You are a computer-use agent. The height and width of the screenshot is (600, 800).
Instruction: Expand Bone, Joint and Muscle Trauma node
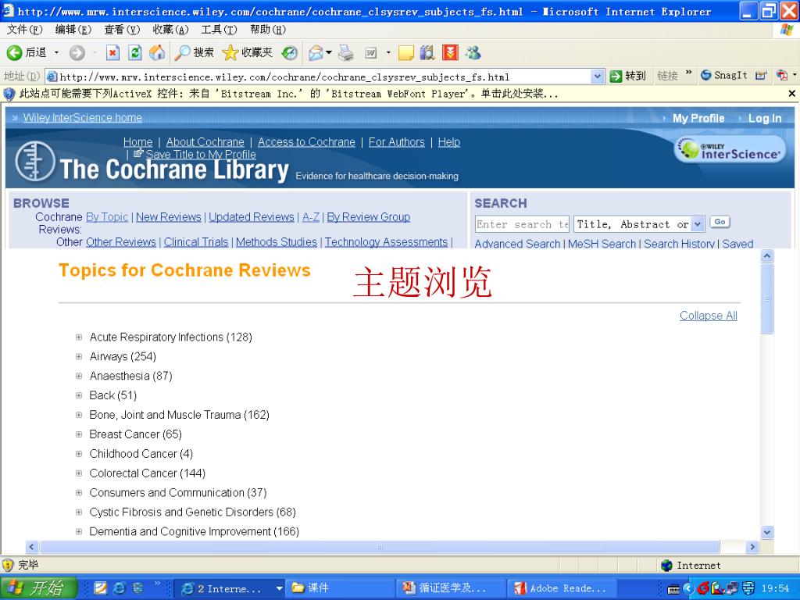click(x=79, y=414)
